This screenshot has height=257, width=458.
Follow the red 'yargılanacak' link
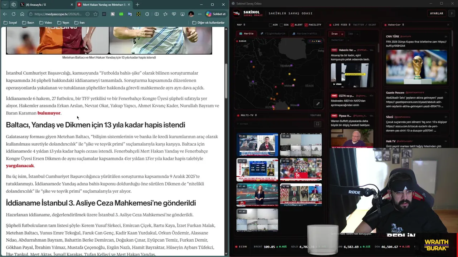pyautogui.click(x=20, y=166)
